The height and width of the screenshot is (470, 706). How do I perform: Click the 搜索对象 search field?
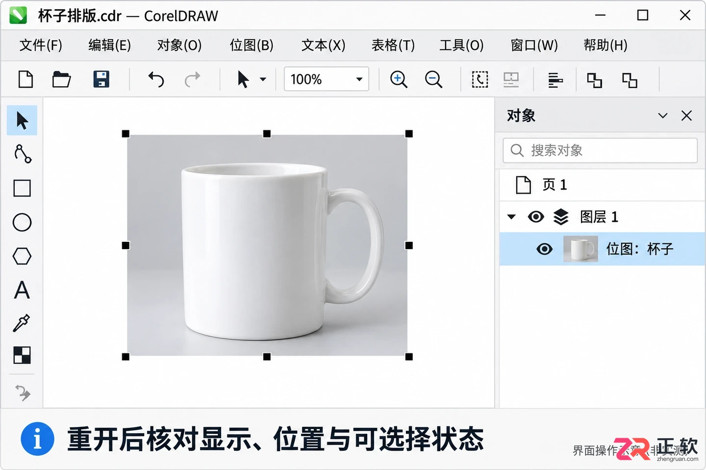(x=600, y=150)
